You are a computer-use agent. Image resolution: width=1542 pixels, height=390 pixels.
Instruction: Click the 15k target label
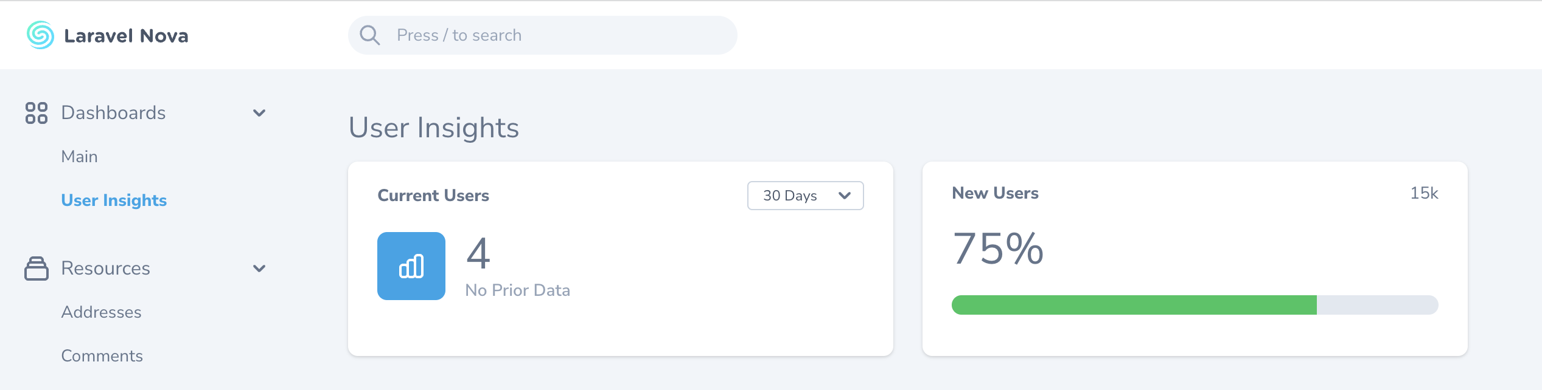pos(1424,193)
